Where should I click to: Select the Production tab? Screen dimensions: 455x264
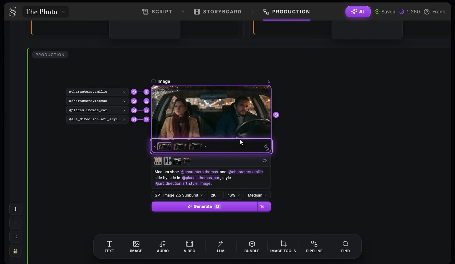[x=286, y=12]
